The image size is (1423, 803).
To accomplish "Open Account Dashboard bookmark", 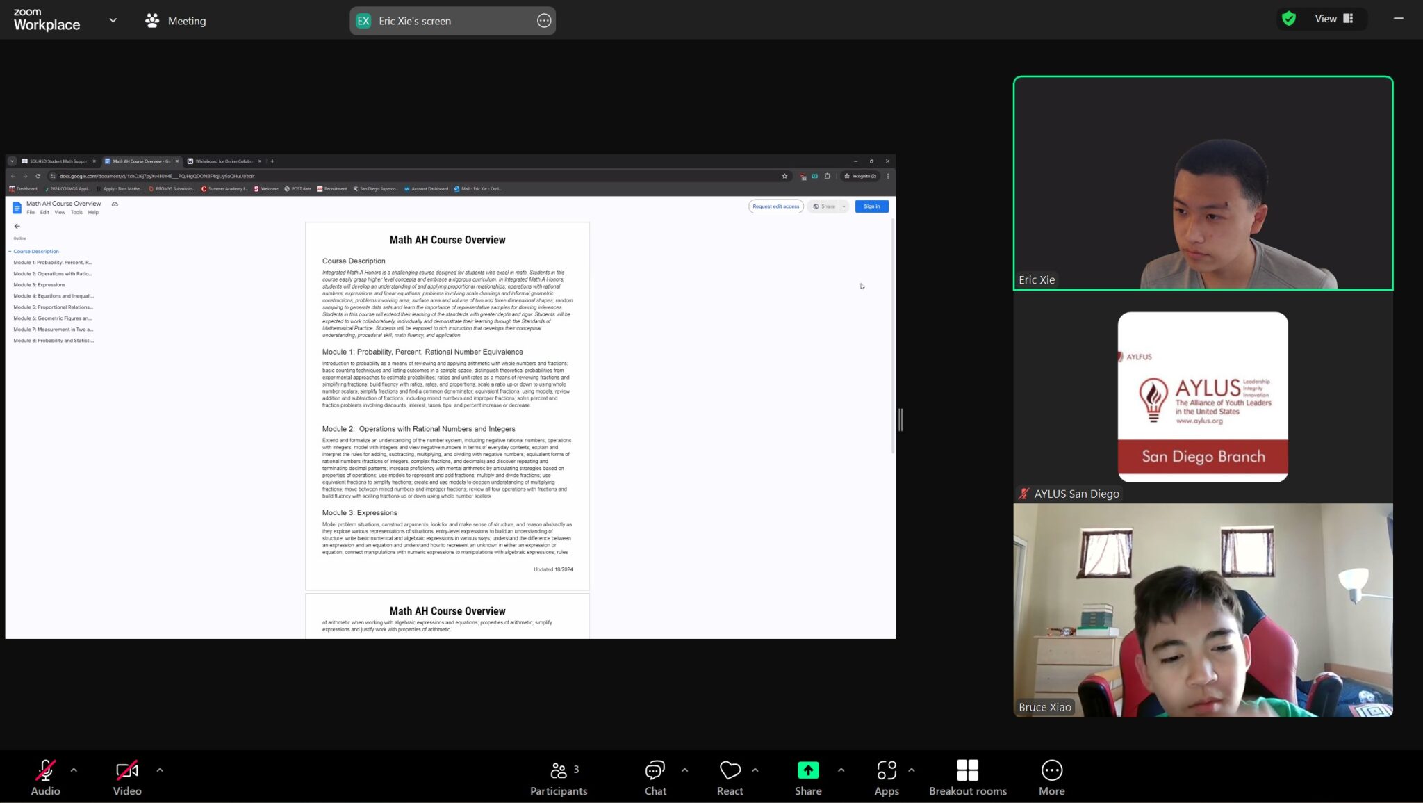I will pyautogui.click(x=427, y=189).
